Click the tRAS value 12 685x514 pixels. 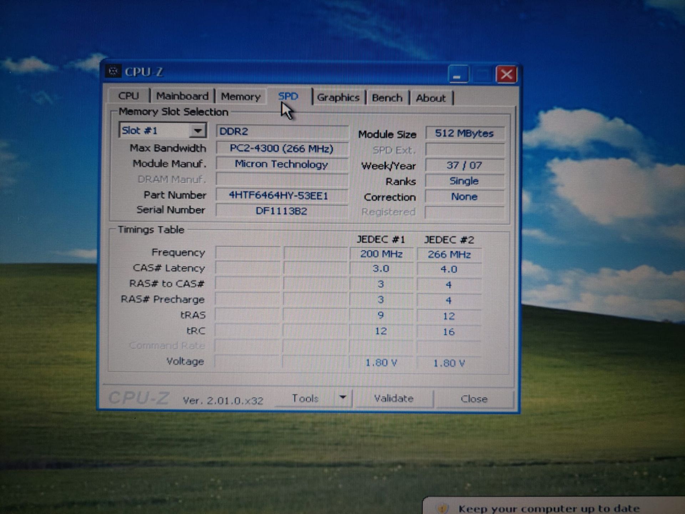click(x=449, y=316)
